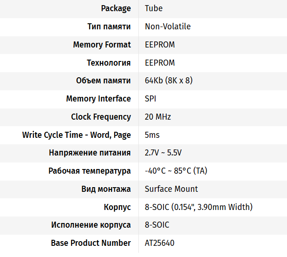Select the "8-SOIC (0.154", 3.90mm Width)" value

199,207
